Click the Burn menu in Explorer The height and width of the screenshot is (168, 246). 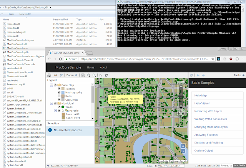pos(11,14)
